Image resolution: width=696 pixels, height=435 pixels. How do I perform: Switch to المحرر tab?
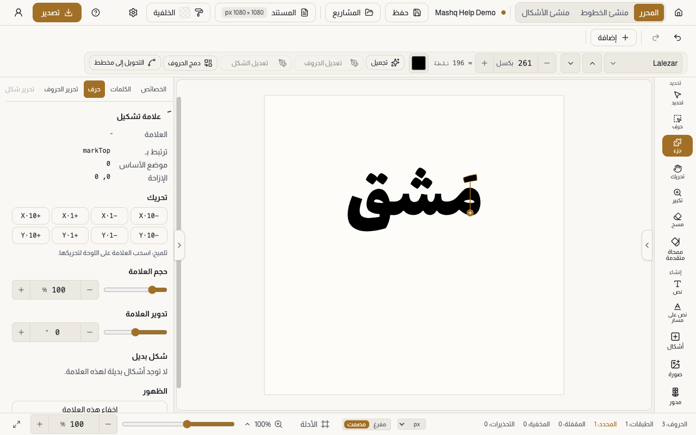click(x=649, y=13)
